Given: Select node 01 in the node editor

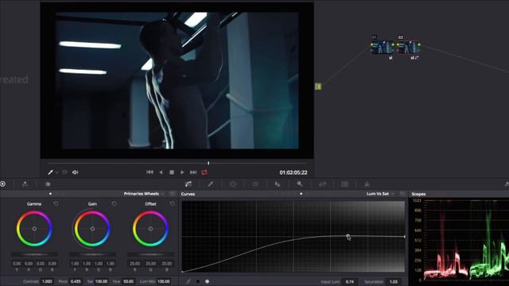Looking at the screenshot, I should point(383,48).
